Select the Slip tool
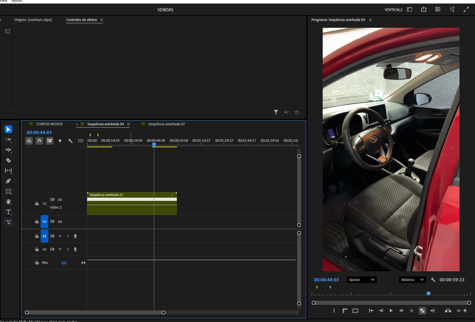This screenshot has width=475, height=322. [x=8, y=171]
